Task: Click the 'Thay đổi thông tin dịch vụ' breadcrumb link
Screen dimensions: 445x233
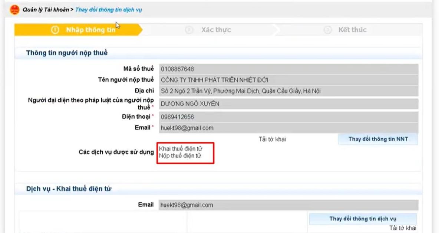Action: (108, 10)
